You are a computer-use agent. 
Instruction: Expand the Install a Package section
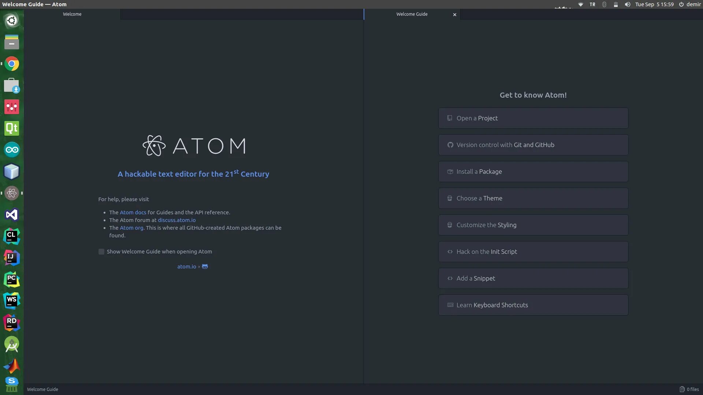pyautogui.click(x=533, y=172)
